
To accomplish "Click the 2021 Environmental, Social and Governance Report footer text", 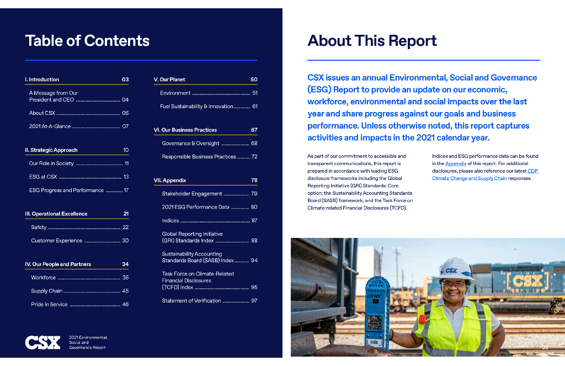I will tap(88, 343).
